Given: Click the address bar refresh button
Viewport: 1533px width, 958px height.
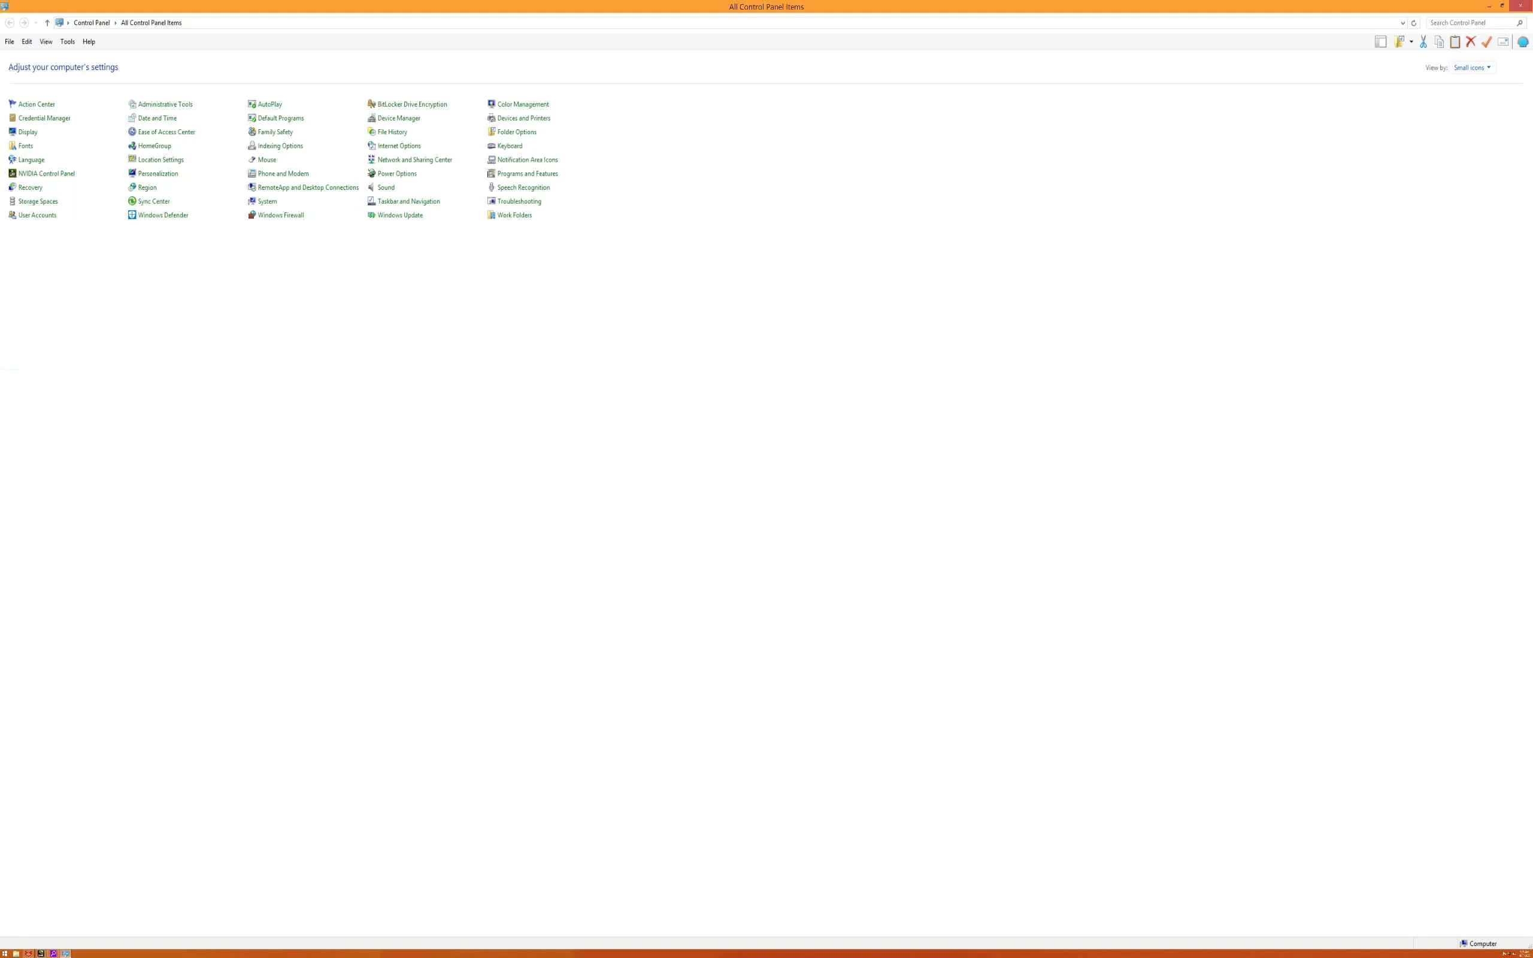Looking at the screenshot, I should pyautogui.click(x=1413, y=23).
